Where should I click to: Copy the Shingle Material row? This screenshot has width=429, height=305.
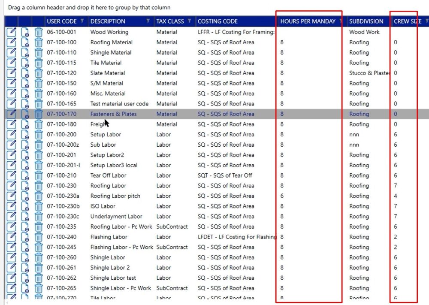click(25, 53)
